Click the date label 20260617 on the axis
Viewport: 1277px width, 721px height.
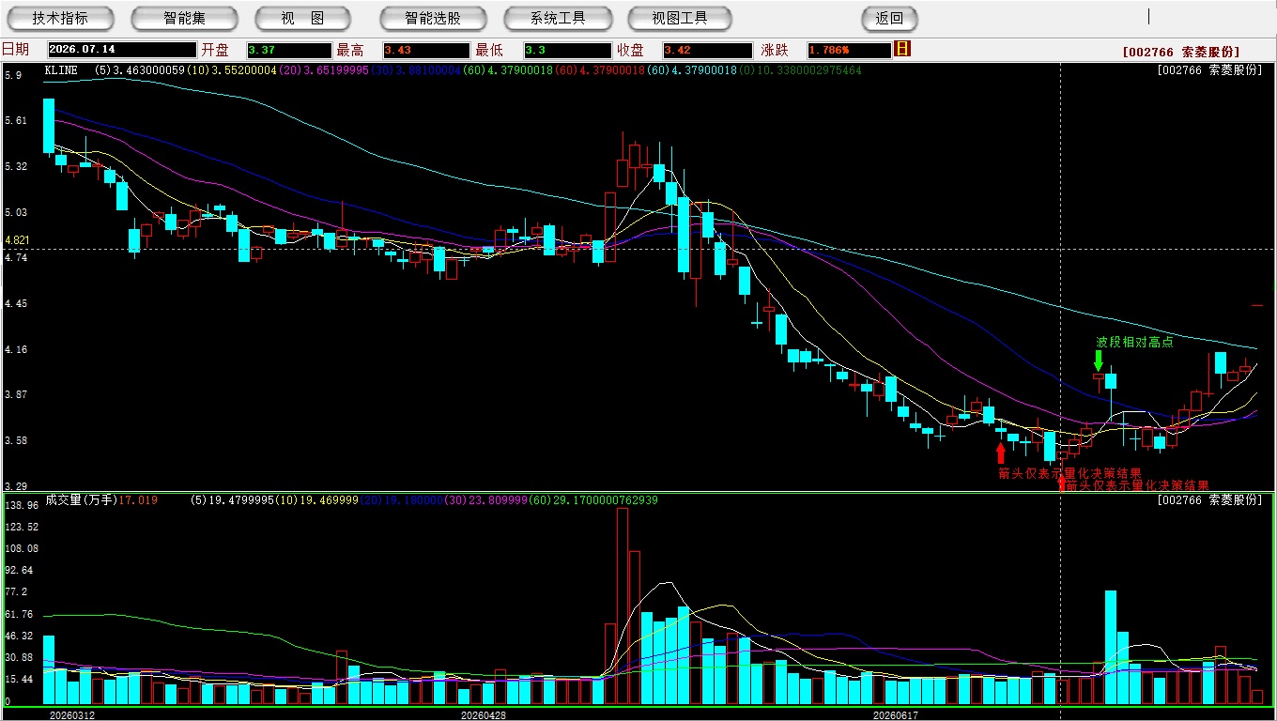[895, 715]
